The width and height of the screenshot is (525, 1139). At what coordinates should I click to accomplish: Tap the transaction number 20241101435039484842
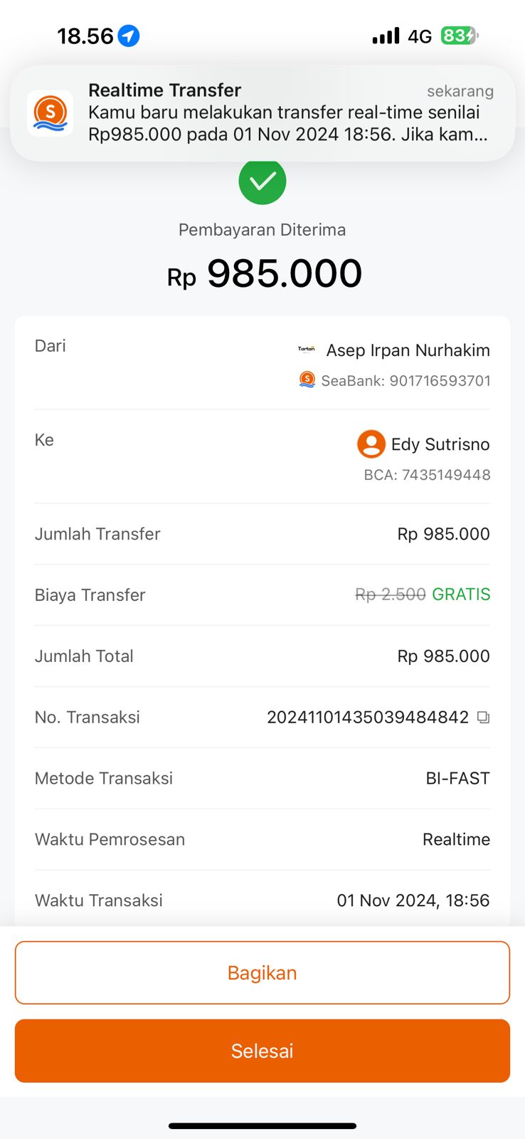pyautogui.click(x=367, y=717)
